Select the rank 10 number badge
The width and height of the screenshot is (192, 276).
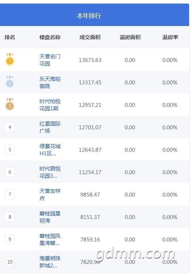click(x=10, y=262)
